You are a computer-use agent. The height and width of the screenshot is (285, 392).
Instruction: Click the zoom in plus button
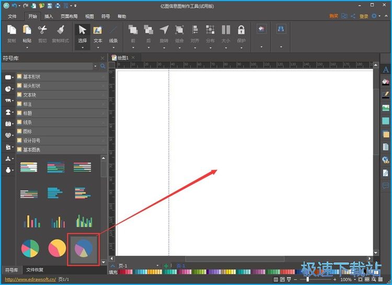[335, 279]
